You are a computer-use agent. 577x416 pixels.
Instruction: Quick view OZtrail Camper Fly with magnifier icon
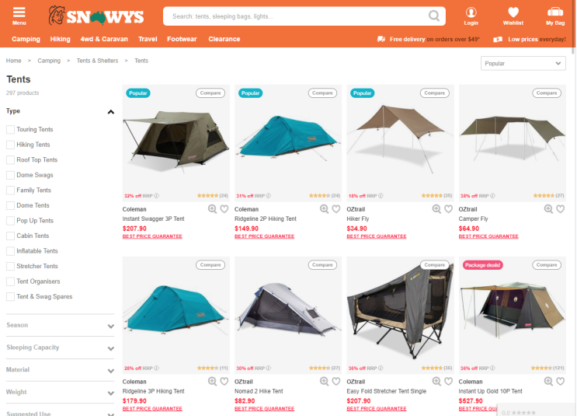click(x=548, y=209)
